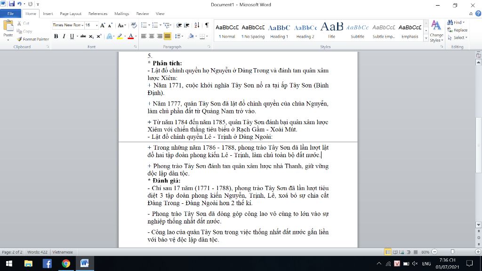Screen dimensions: 482x271
Task: Toggle Center alignment
Action: tap(152, 36)
